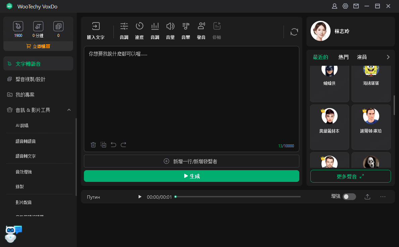Click the audio progress slider handle
This screenshot has width=399, height=247.
point(175,197)
